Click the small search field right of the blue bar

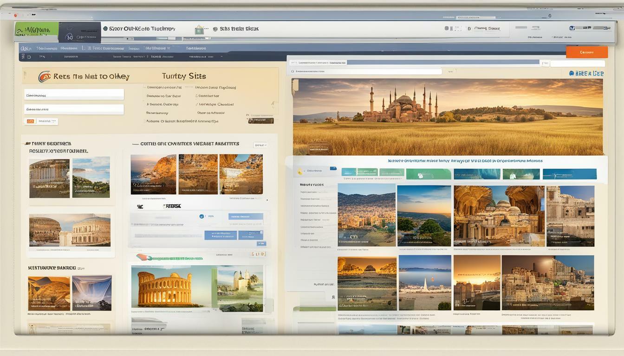578,64
